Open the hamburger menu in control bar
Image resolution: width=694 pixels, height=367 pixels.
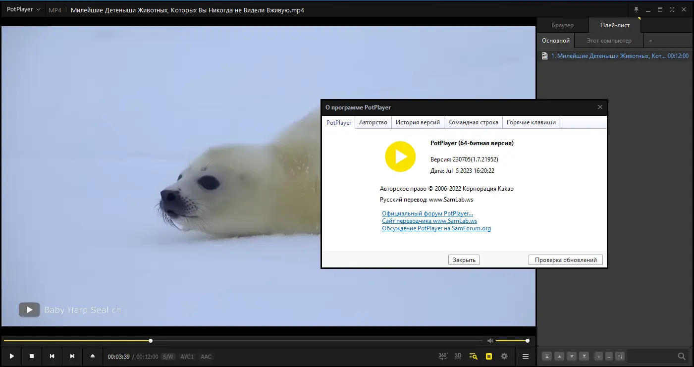pos(526,356)
